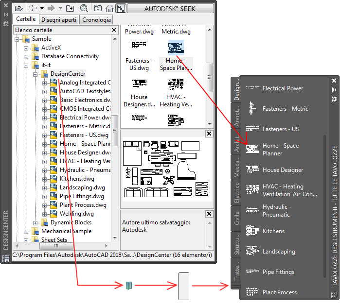Click the folder tree horizontal scrollbar thumb
This screenshot has height=305, width=340.
[x=56, y=246]
